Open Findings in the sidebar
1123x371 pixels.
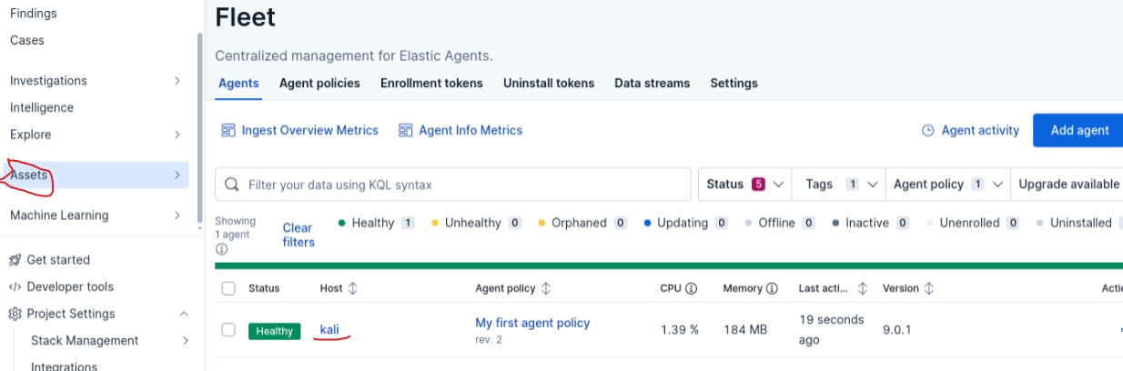[x=33, y=14]
